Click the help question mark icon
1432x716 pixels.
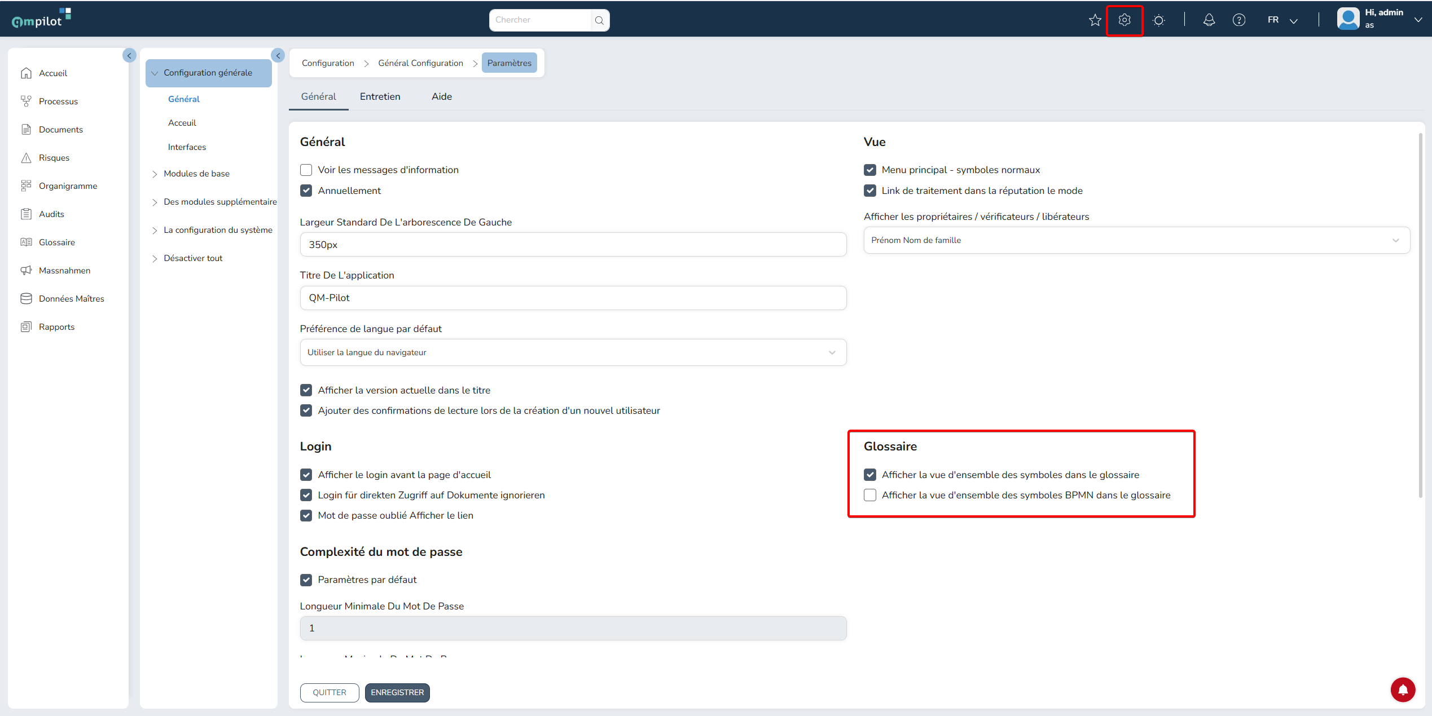click(x=1238, y=20)
